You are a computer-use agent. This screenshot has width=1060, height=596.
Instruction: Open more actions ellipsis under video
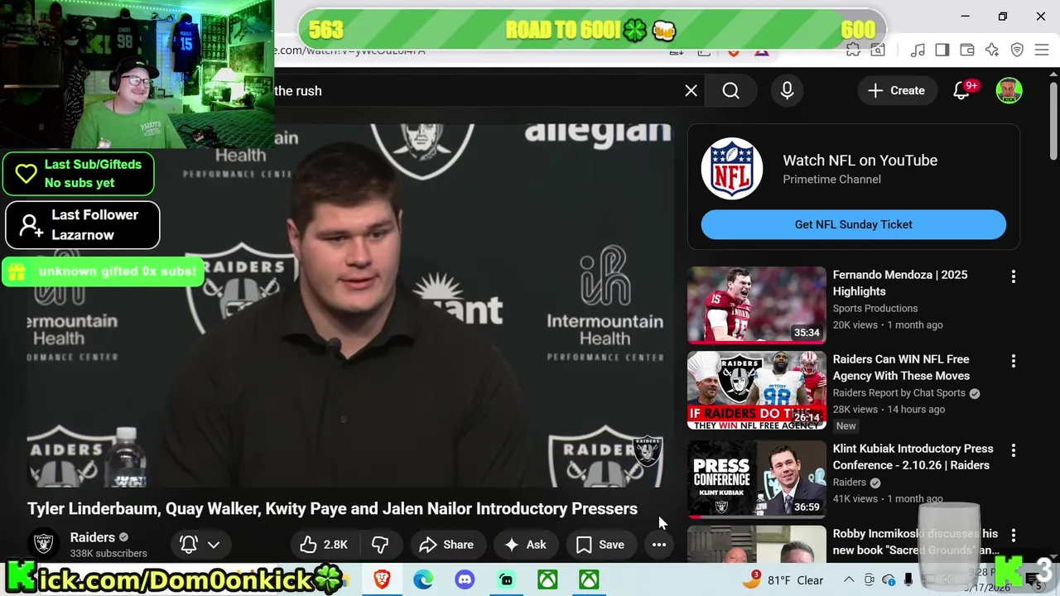coord(659,545)
